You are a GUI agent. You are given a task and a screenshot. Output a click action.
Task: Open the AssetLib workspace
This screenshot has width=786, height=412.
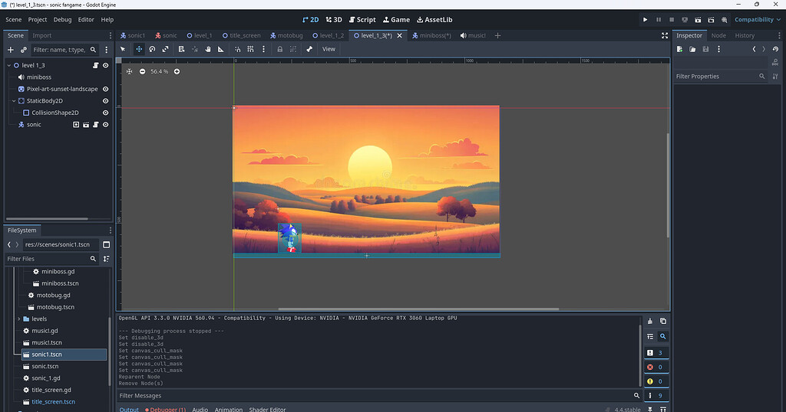click(434, 19)
